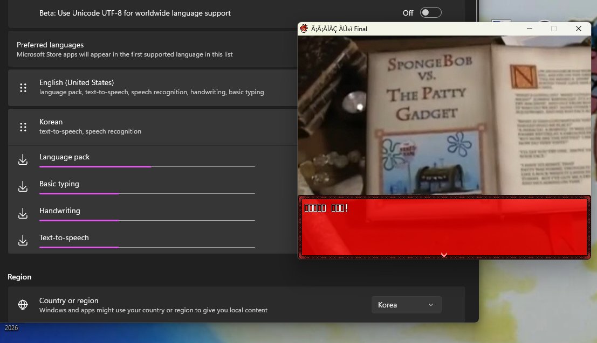Click the download icon beside Basic typing

[23, 186]
